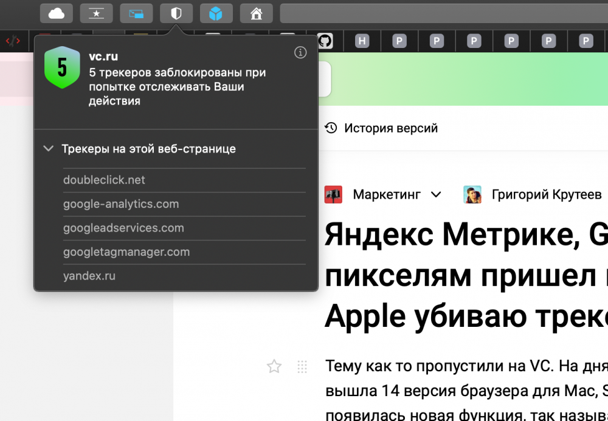Collapse 'Трекеры на этой веб-странице' chevron
This screenshot has height=421, width=608.
[x=49, y=148]
